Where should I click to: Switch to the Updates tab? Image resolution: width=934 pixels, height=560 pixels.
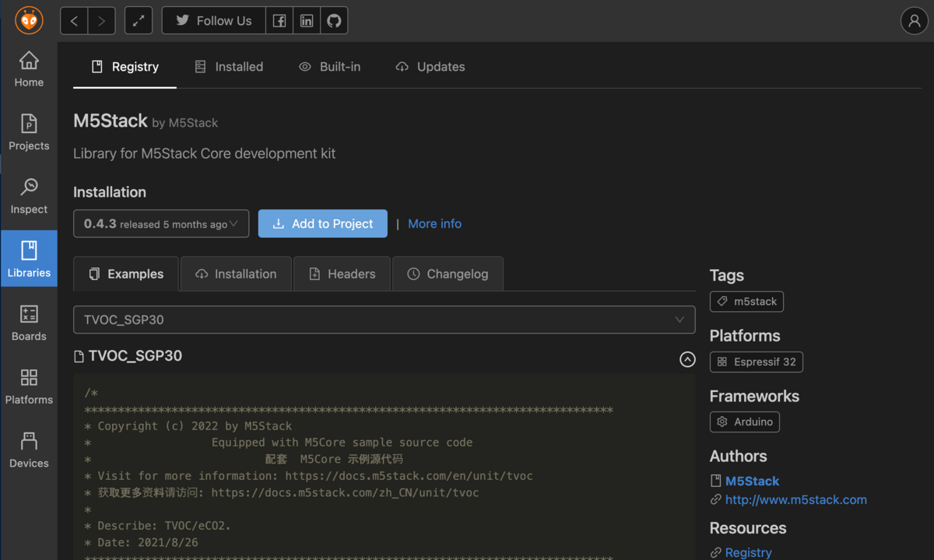tap(430, 67)
